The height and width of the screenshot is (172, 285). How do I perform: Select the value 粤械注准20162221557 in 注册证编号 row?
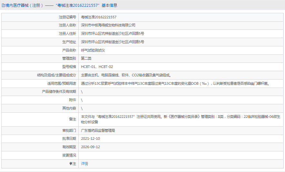point(99,17)
